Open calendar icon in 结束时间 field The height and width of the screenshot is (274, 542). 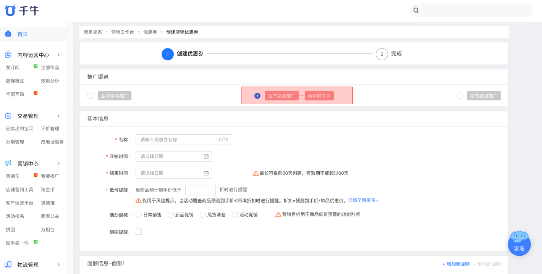click(206, 173)
